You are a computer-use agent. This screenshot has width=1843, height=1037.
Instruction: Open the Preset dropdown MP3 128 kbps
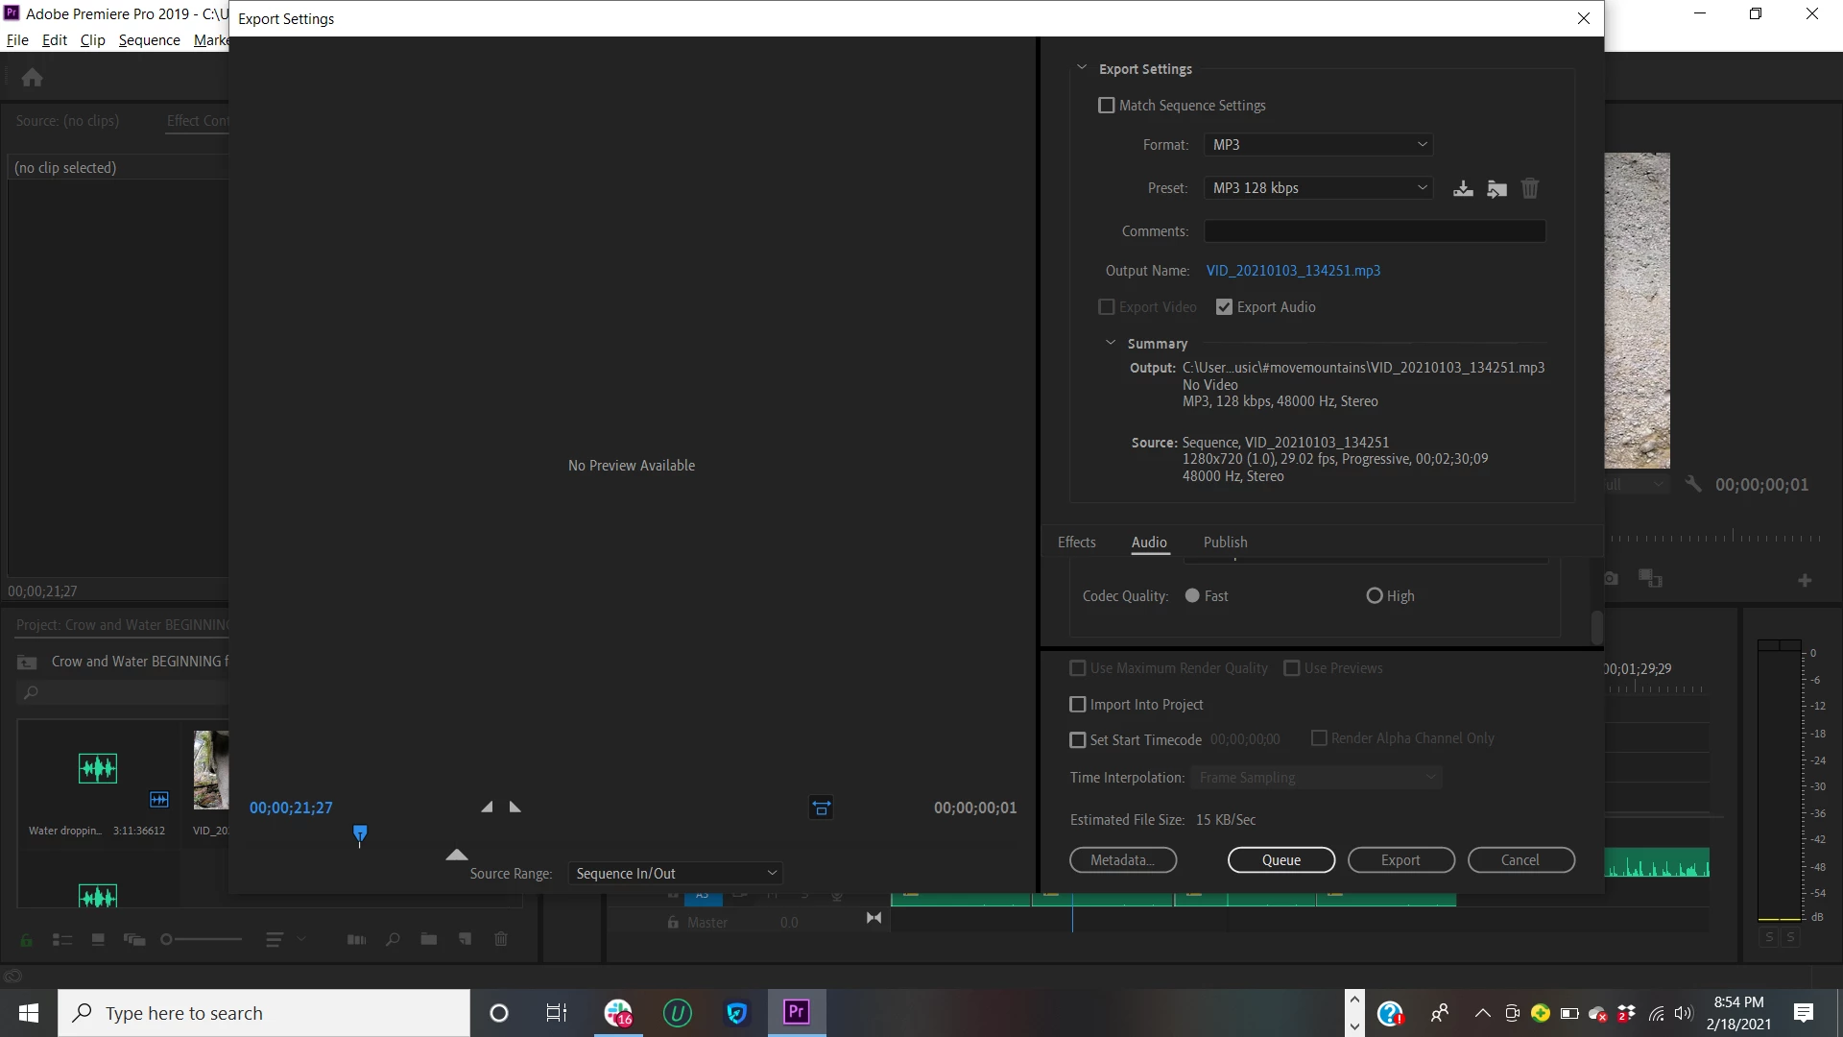1318,188
